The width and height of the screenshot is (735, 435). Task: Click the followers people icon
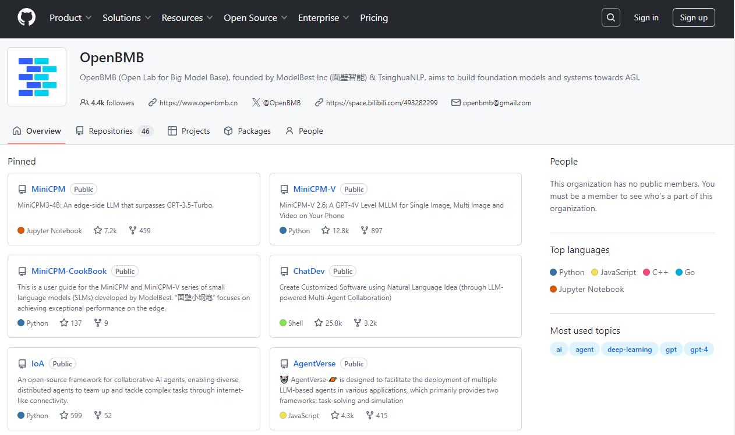[84, 102]
